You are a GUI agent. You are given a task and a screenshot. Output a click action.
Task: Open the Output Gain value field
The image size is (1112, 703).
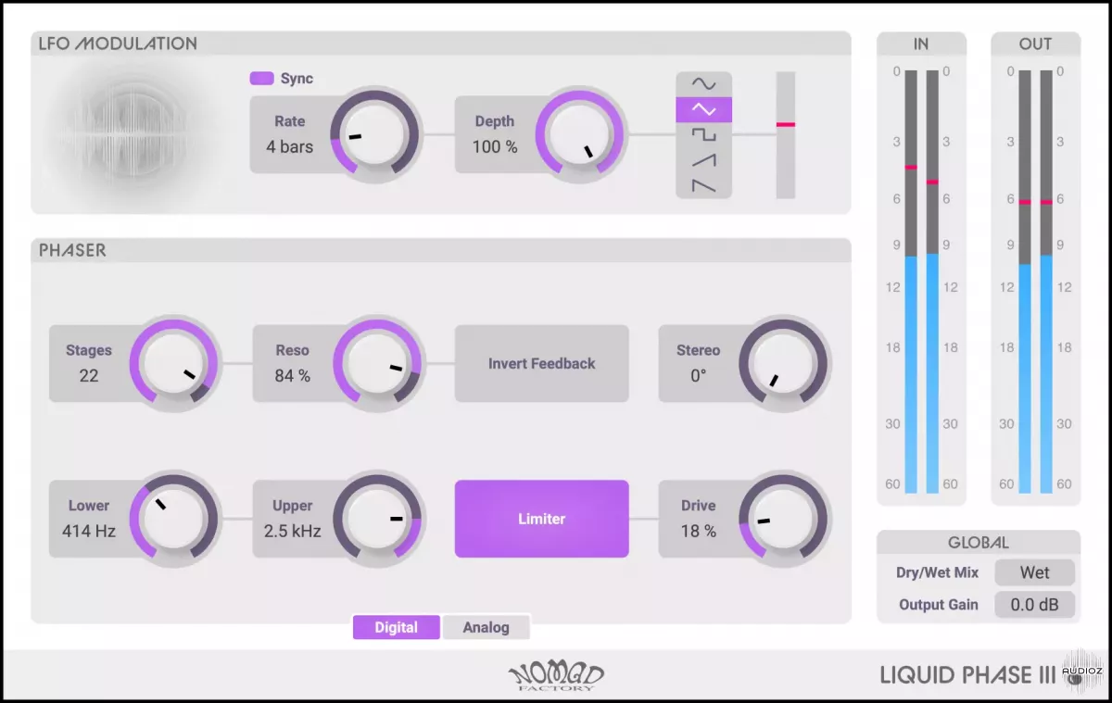1034,605
